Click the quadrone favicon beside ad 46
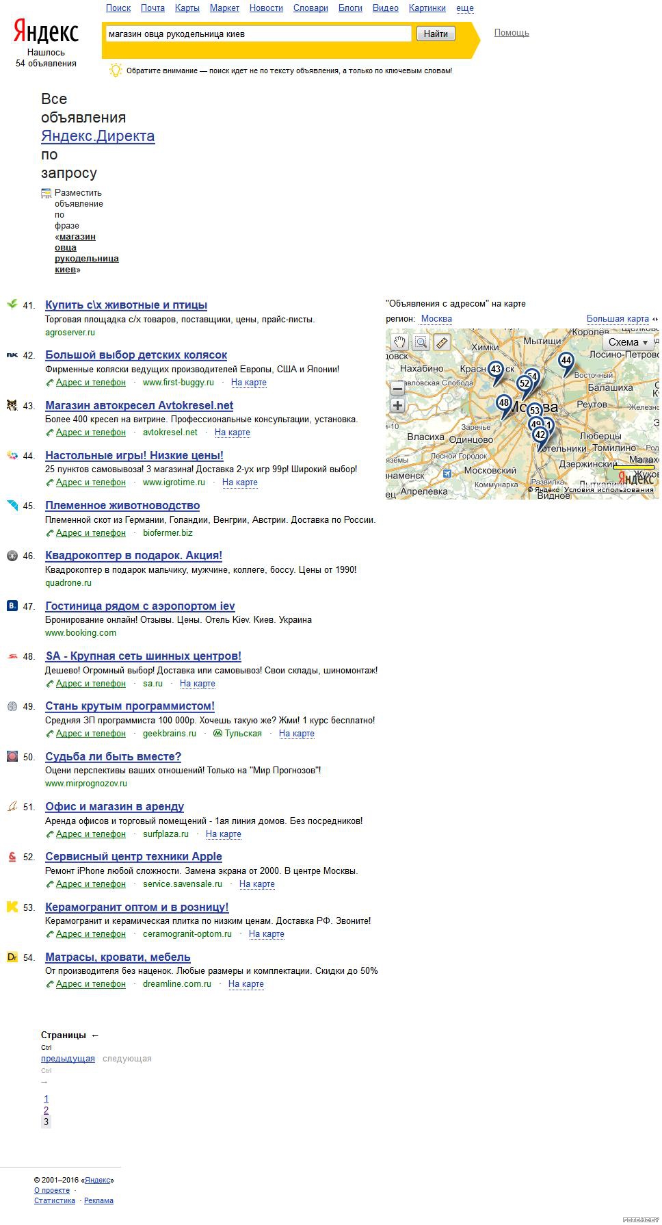The width and height of the screenshot is (662, 1225). (12, 556)
